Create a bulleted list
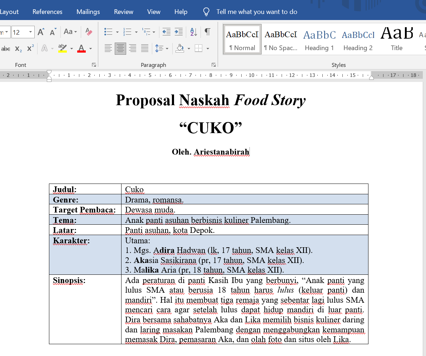The image size is (426, 356). [x=108, y=32]
